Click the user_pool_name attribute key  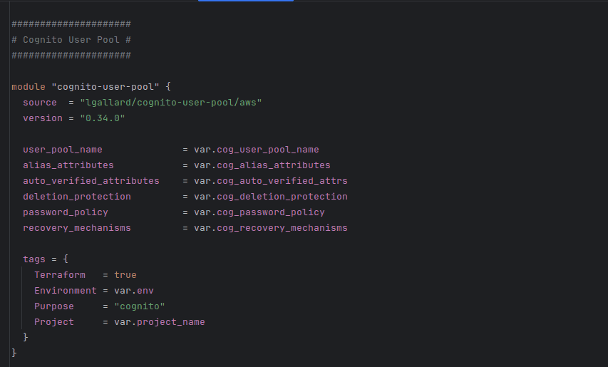tap(62, 150)
